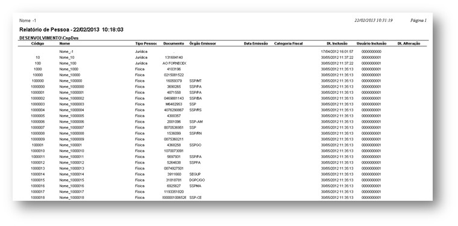
Task: Click the Categoria Fiscal column header
Action: pyautogui.click(x=288, y=43)
